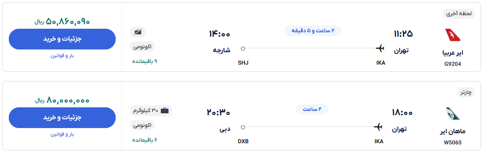Click the ۲ ساعت و ۵ دقیقه duration pill
The width and height of the screenshot is (483, 152).
click(x=313, y=31)
